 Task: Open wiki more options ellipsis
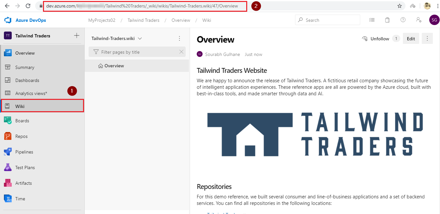[x=179, y=38]
